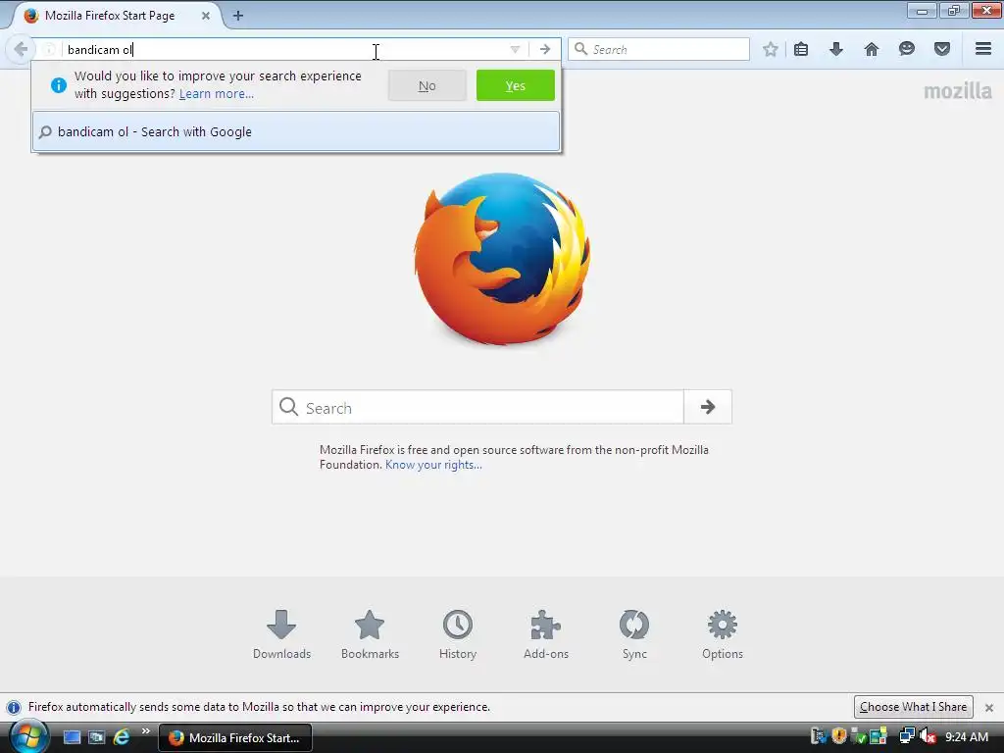Expand the Quick Launch overflow chevron
Screen dimensions: 1004x753
click(146, 731)
